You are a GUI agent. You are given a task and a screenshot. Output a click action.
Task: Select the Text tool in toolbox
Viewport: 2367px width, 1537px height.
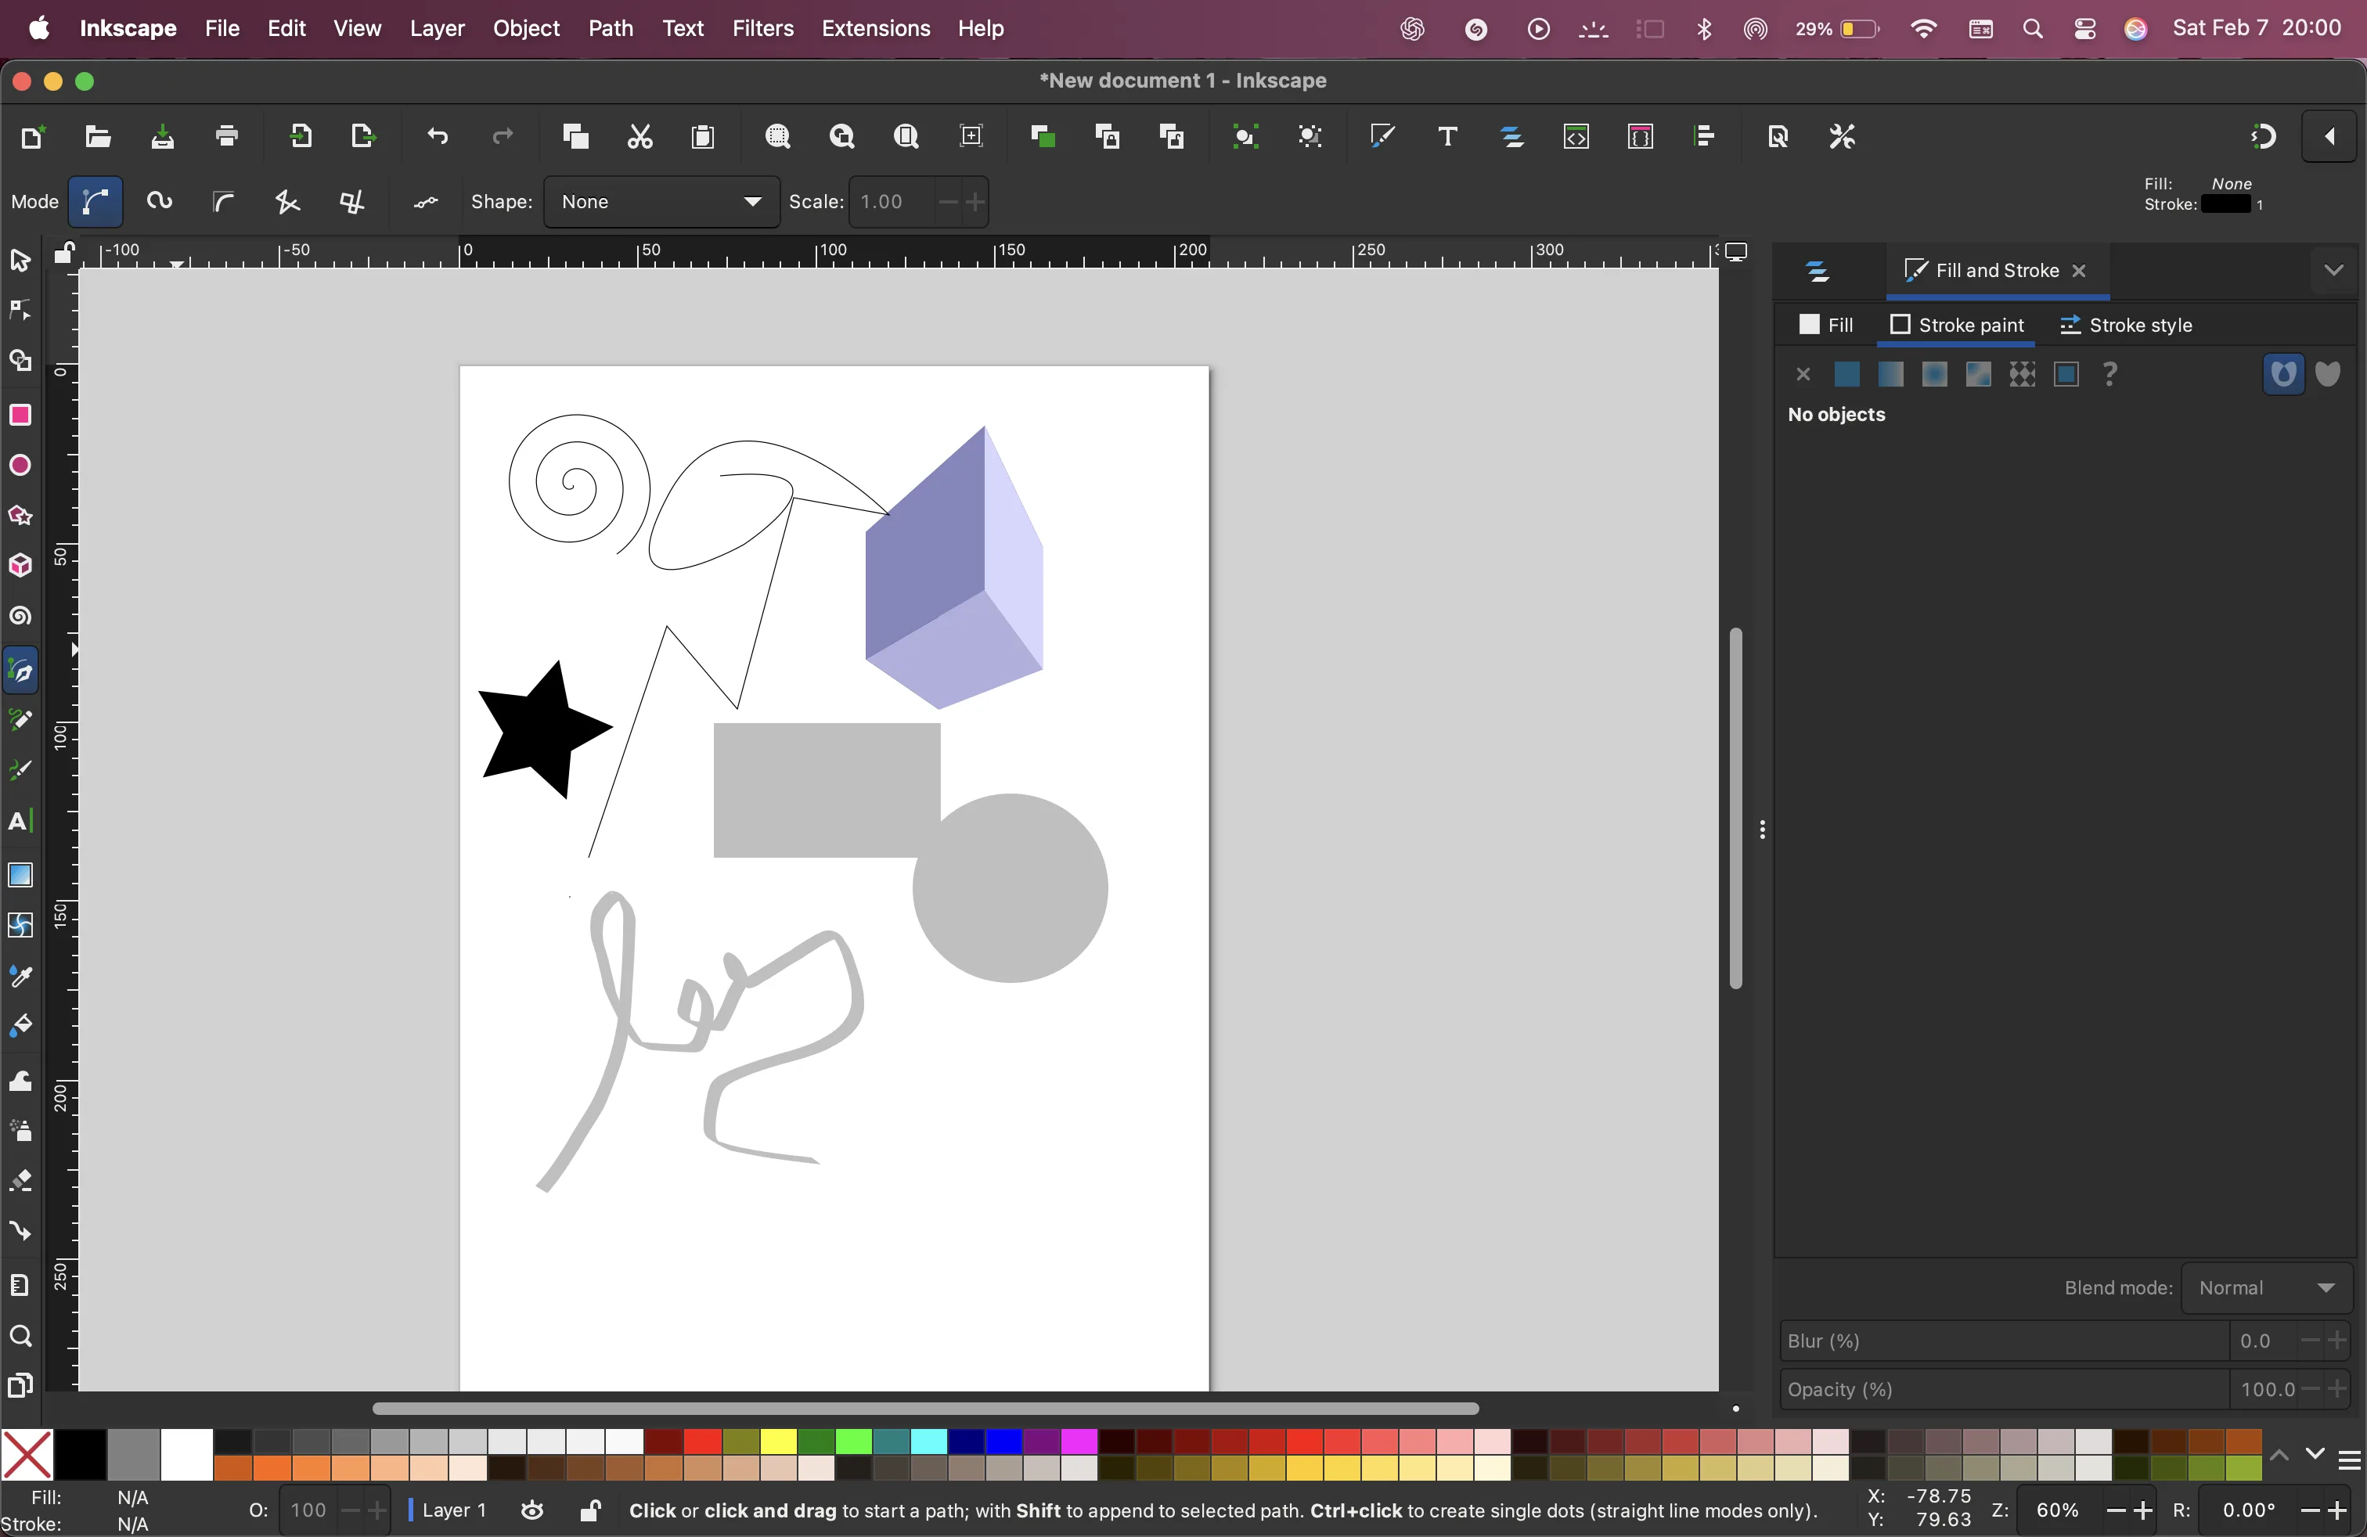(x=20, y=821)
